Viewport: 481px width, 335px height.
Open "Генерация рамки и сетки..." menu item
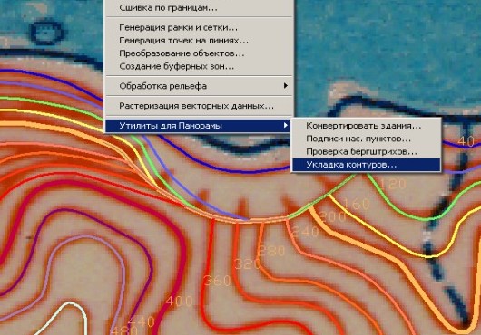[x=200, y=27]
